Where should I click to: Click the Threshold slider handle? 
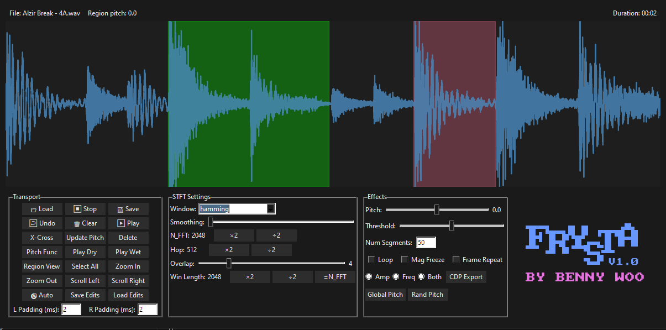[452, 226]
